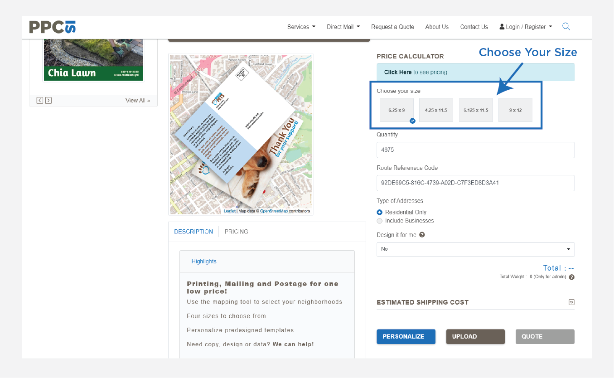
Task: Choose the 6.25 x 9 size option
Action: point(396,110)
